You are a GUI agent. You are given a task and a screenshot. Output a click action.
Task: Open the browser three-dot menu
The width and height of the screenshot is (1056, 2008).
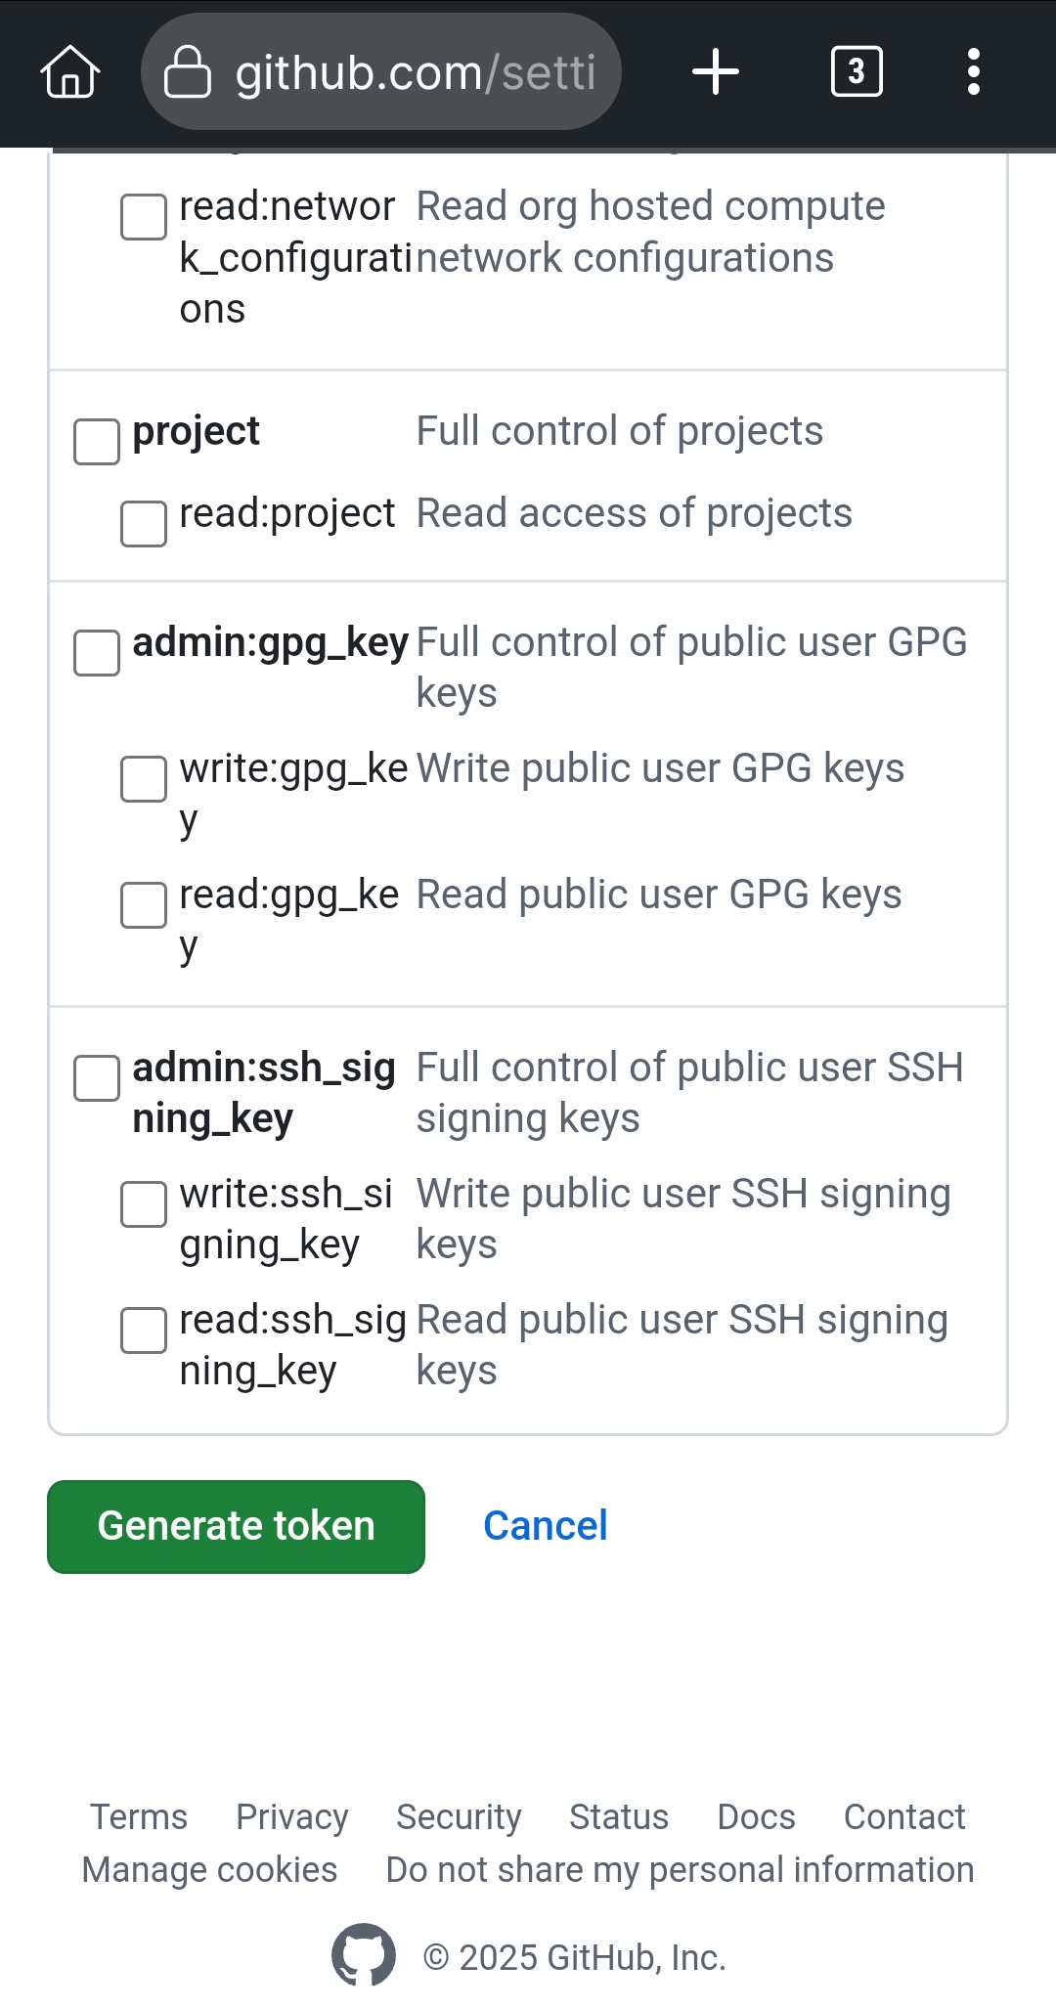click(973, 72)
